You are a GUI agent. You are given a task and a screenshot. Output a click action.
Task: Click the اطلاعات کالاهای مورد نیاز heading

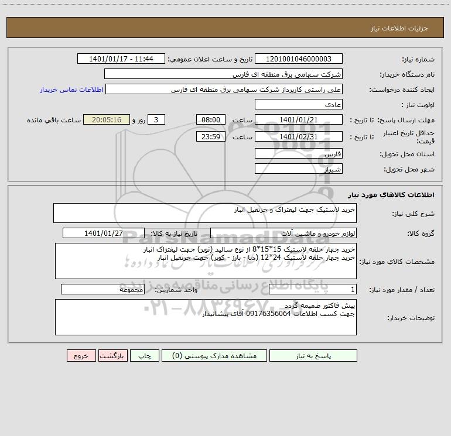391,195
